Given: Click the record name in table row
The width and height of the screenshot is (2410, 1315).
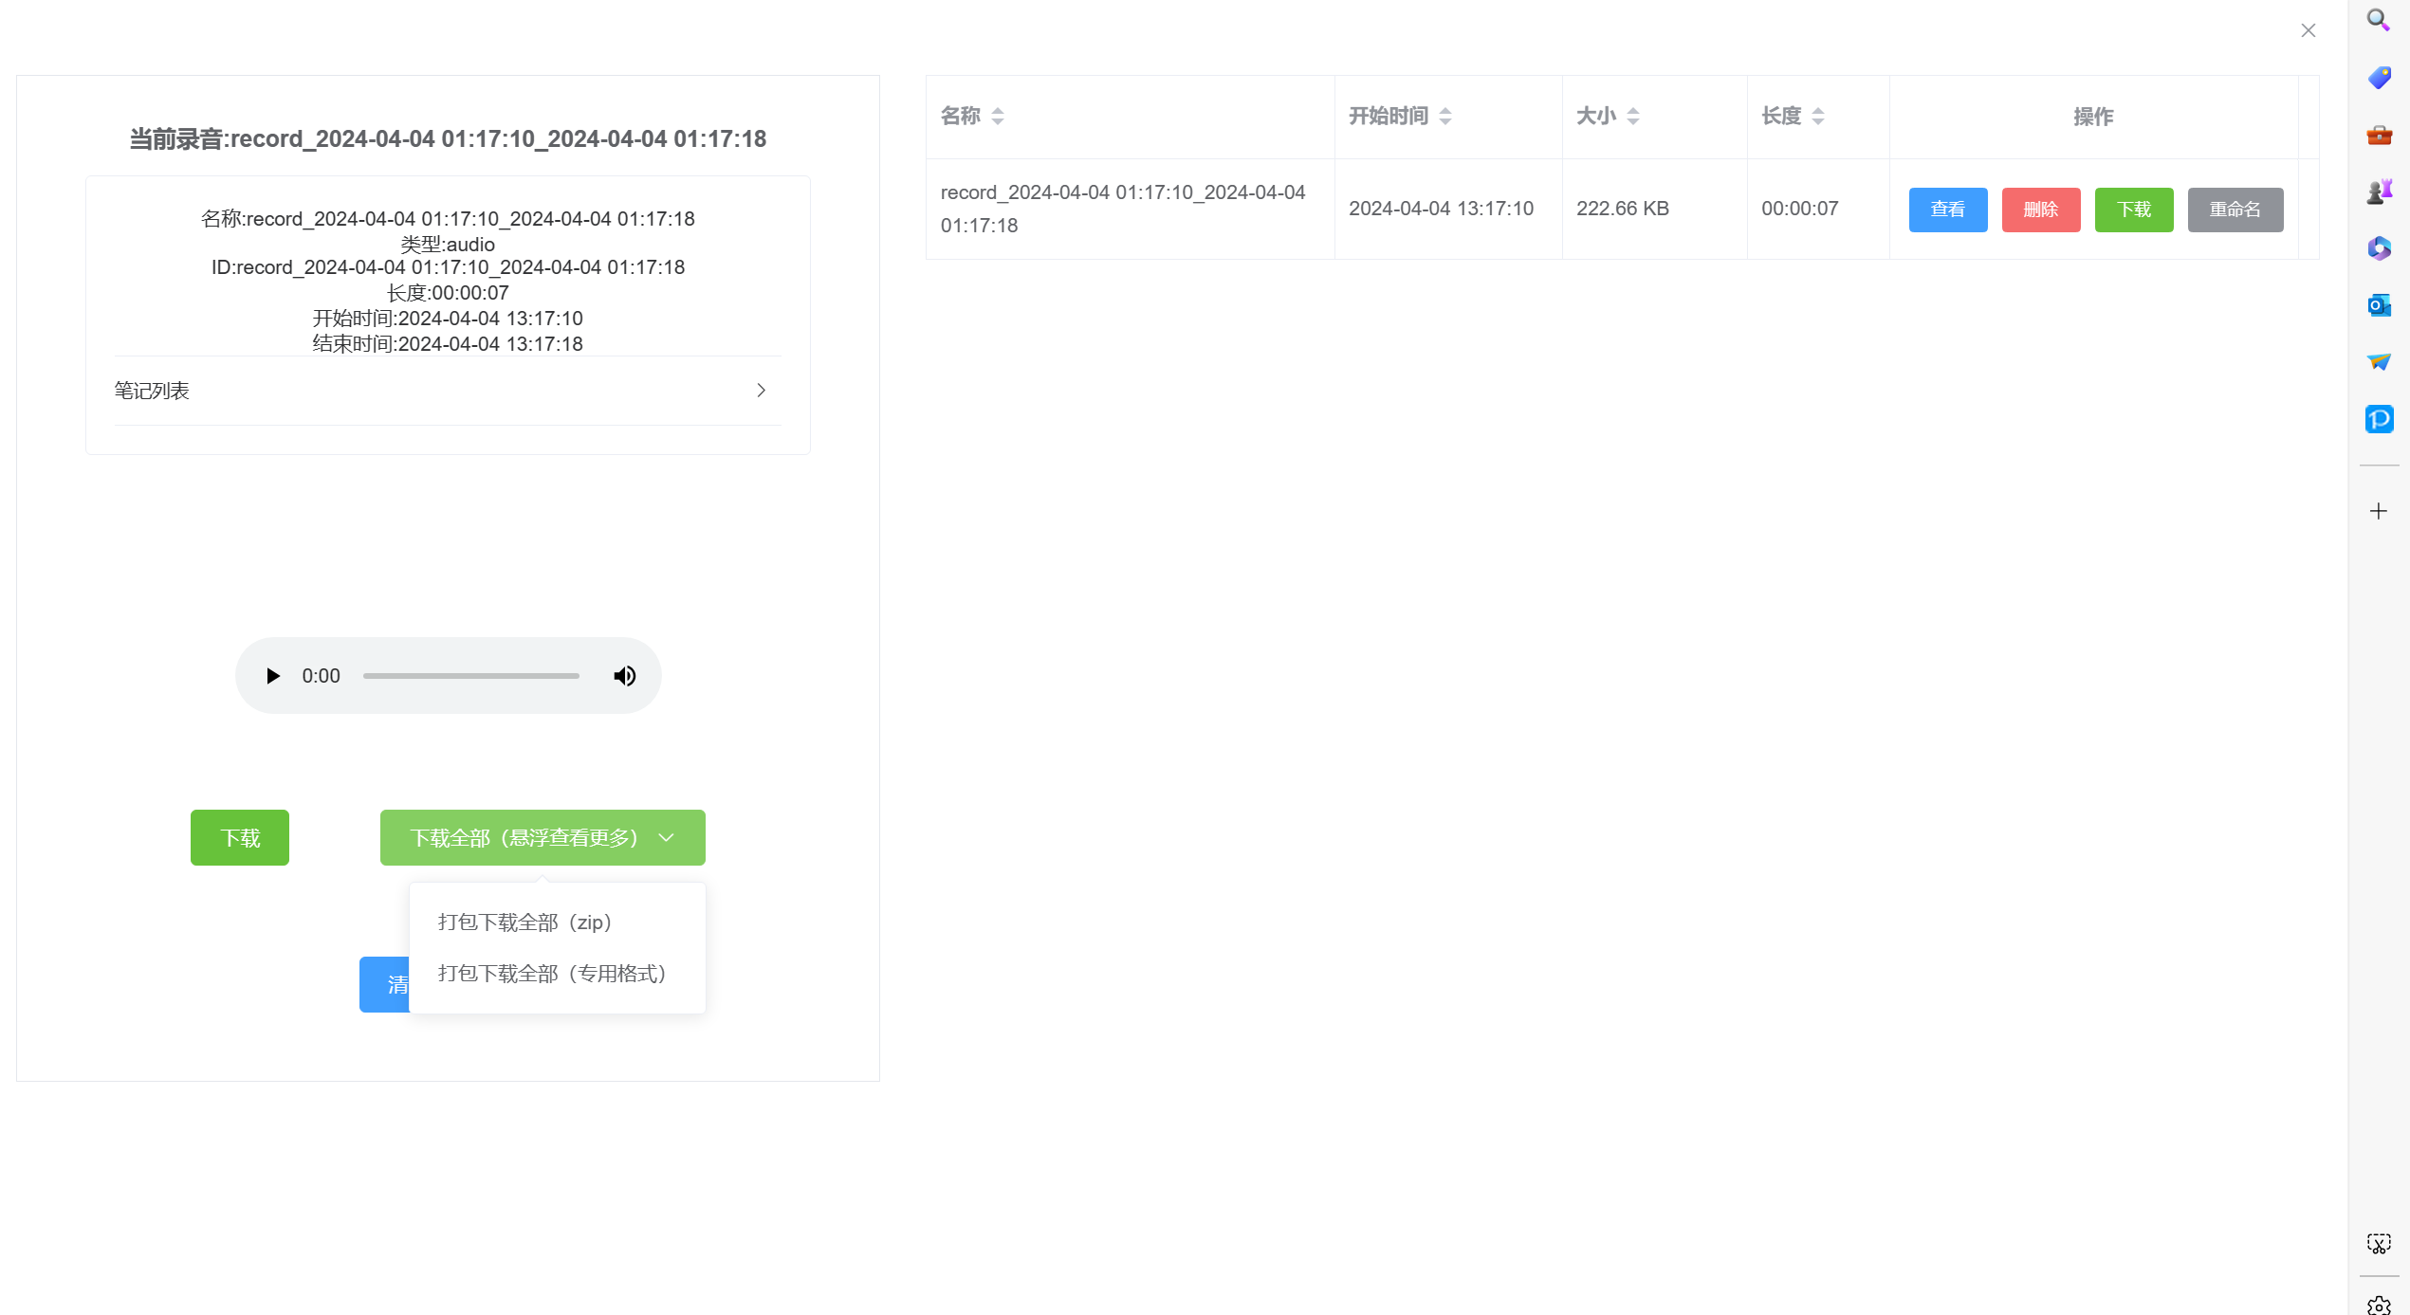Looking at the screenshot, I should tap(1123, 209).
